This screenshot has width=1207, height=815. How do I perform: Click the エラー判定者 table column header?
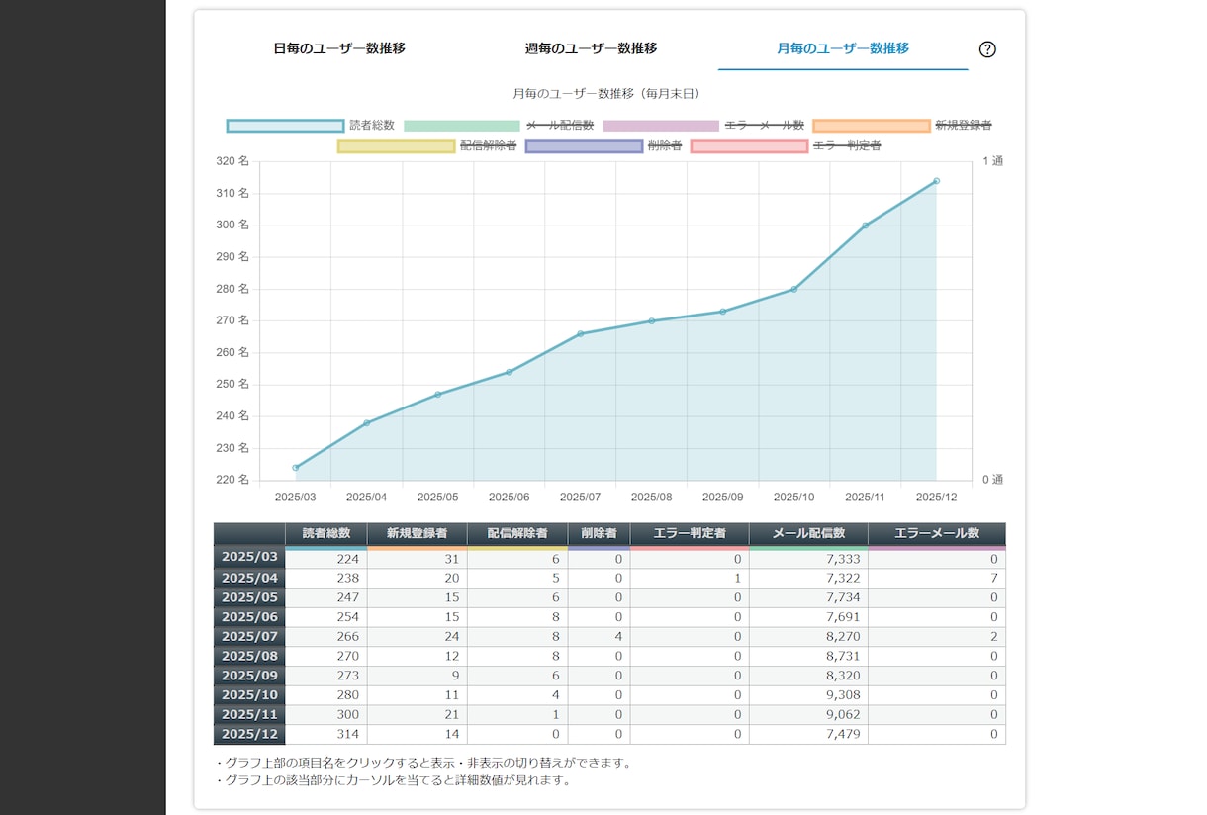[x=690, y=534]
